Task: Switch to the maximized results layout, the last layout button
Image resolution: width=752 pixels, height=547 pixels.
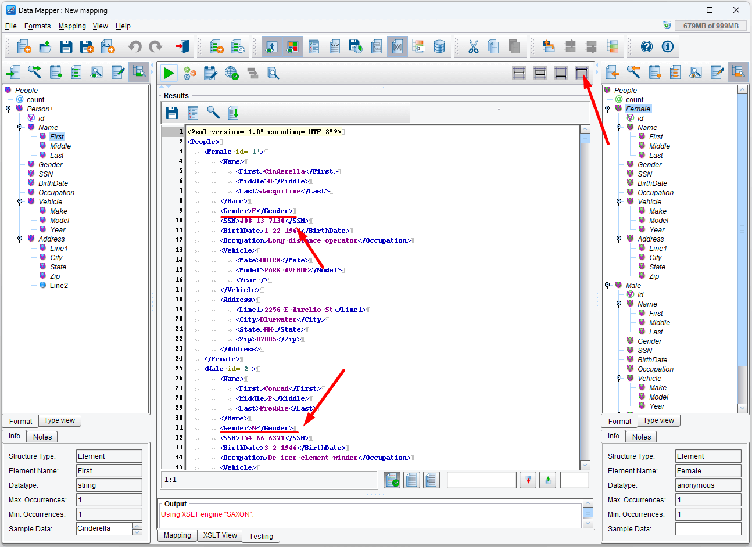Action: (x=582, y=73)
